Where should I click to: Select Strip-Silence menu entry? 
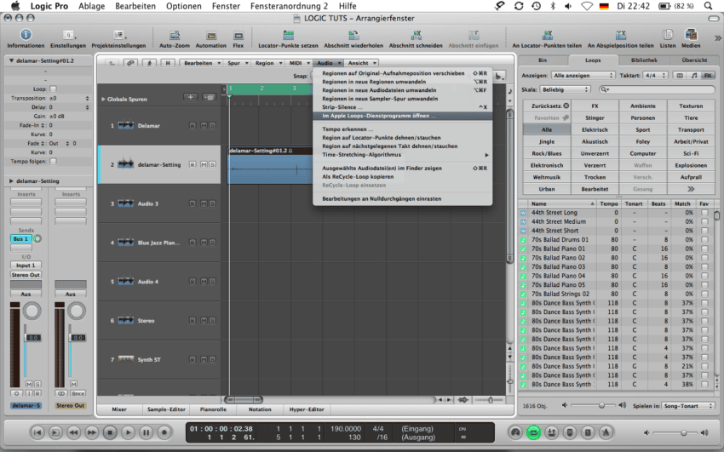403,107
